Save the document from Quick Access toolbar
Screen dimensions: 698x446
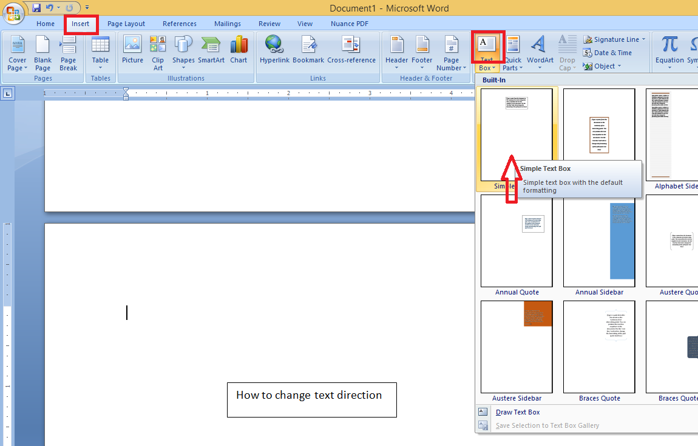(36, 7)
